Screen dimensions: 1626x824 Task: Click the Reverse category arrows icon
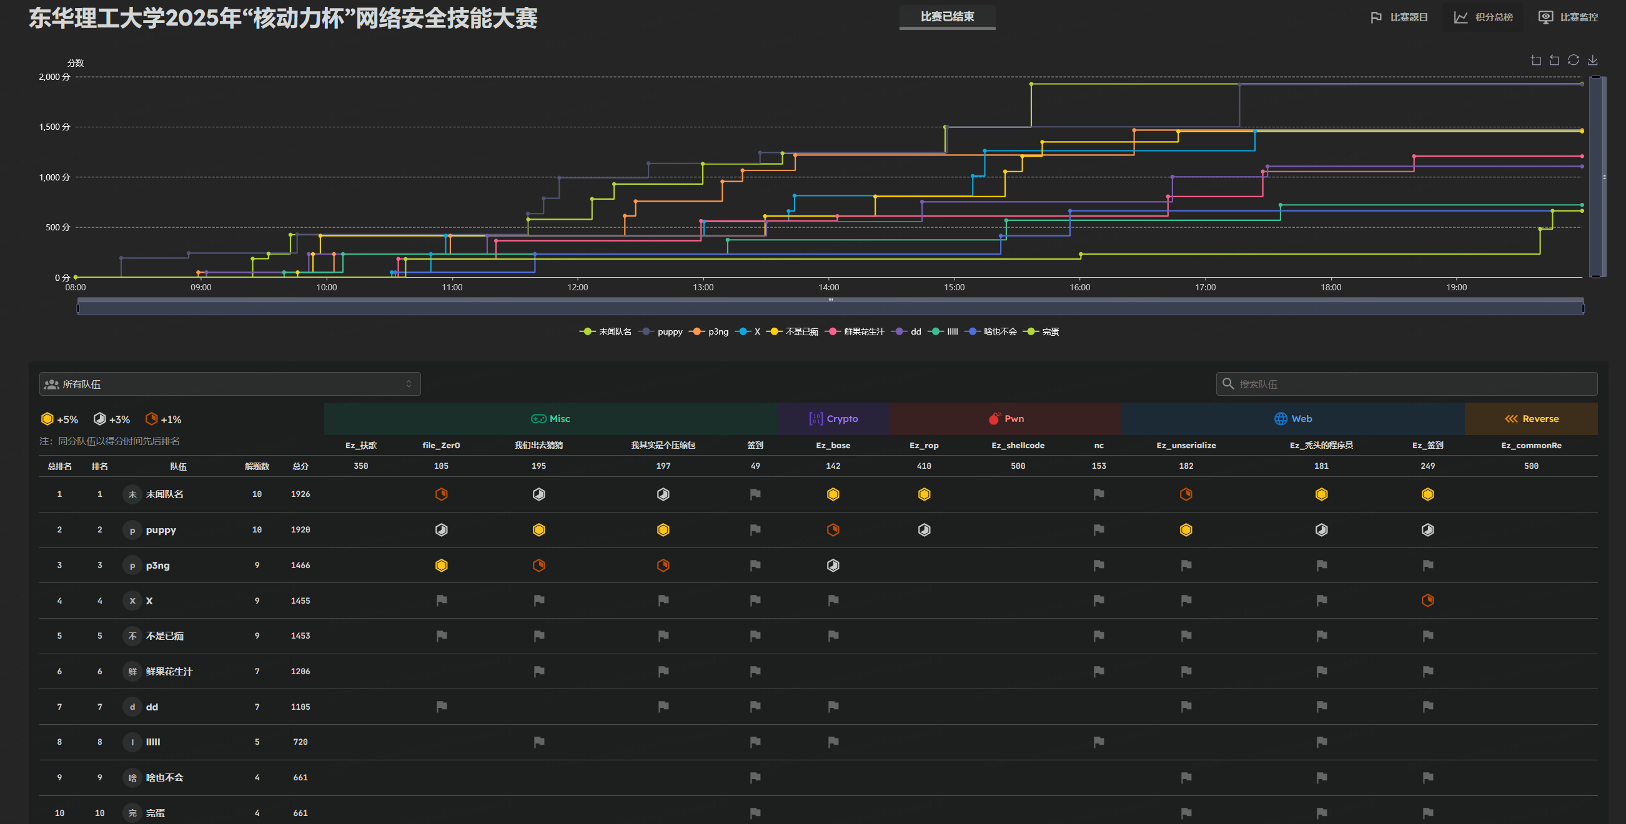coord(1511,419)
